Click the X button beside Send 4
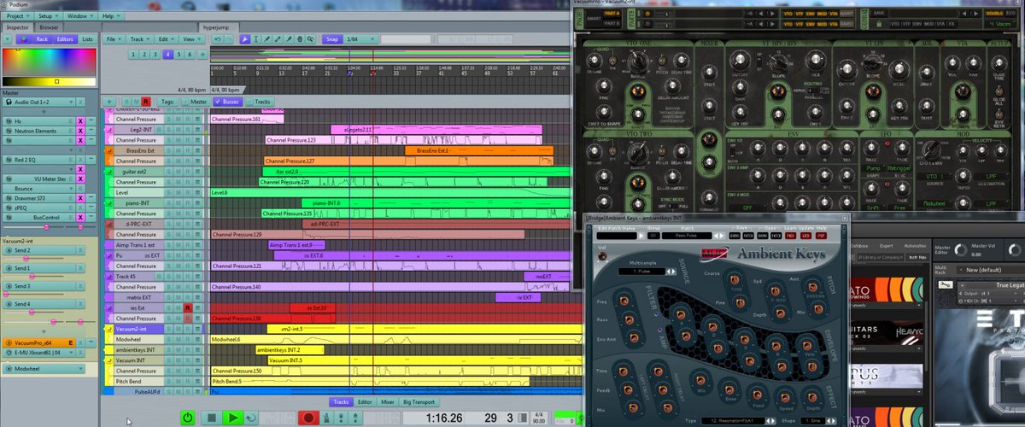1025x427 pixels. [x=80, y=304]
